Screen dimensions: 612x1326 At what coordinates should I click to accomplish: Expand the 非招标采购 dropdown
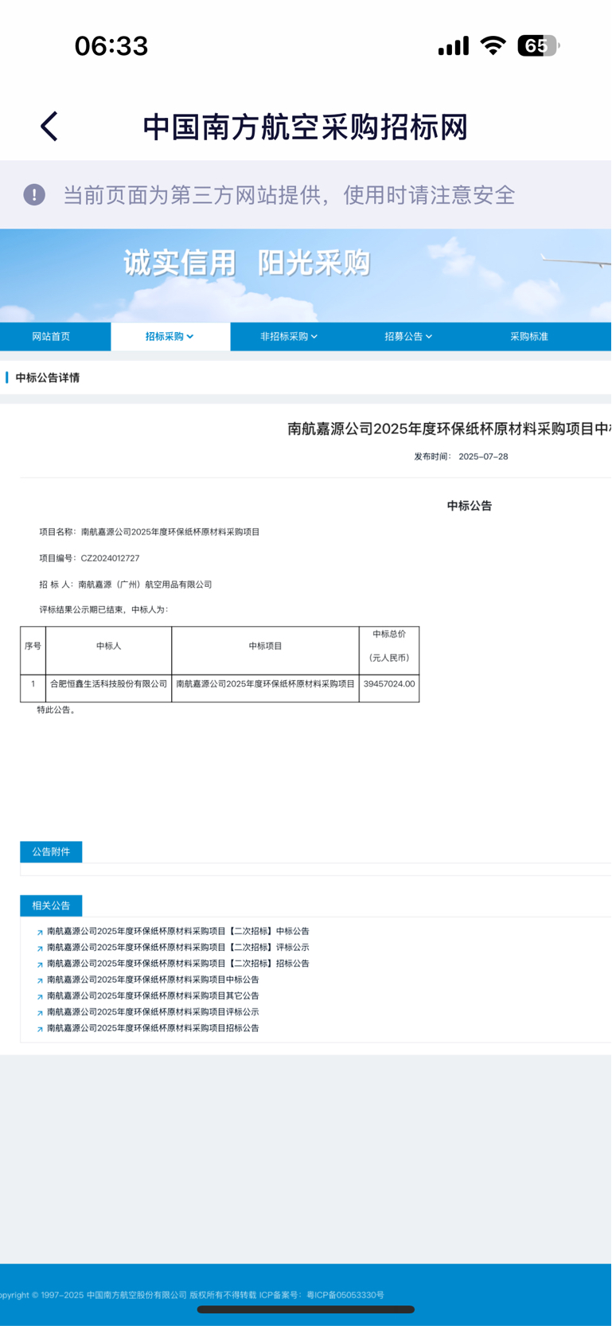[289, 337]
